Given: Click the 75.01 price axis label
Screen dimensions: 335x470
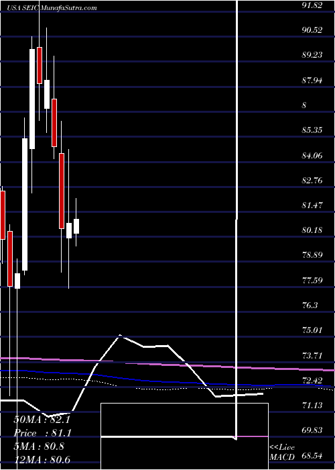Looking at the screenshot, I should click(x=313, y=330).
